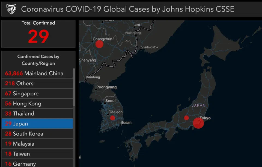The width and height of the screenshot is (262, 167).
Task: Click the Vladivostok city marker dot
Action: point(141,49)
